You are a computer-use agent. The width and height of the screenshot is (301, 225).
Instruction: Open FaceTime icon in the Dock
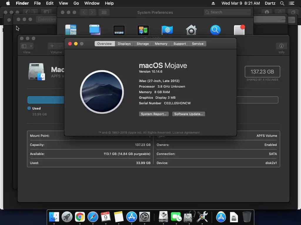tap(176, 217)
